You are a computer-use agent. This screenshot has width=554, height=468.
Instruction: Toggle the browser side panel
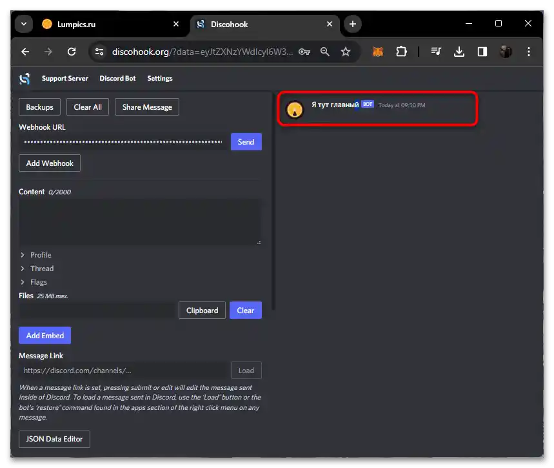pyautogui.click(x=482, y=52)
